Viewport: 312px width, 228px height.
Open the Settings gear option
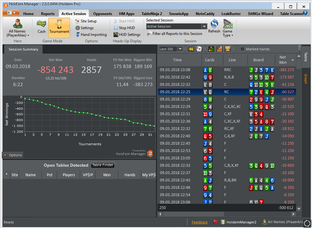click(85, 28)
